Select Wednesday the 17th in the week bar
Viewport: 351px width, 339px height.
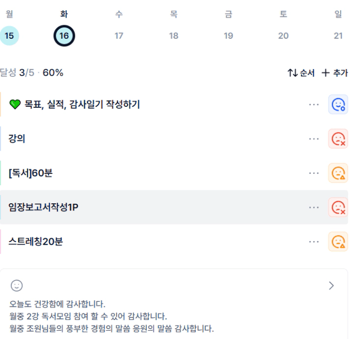click(x=119, y=36)
